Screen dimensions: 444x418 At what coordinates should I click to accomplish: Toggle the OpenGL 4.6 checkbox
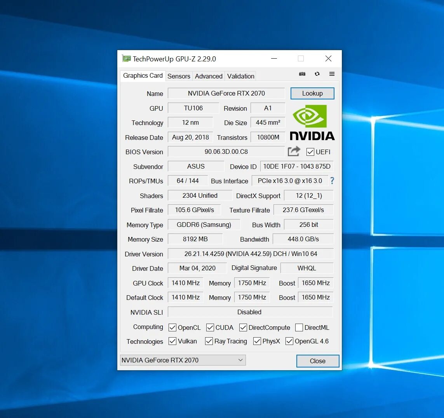289,341
